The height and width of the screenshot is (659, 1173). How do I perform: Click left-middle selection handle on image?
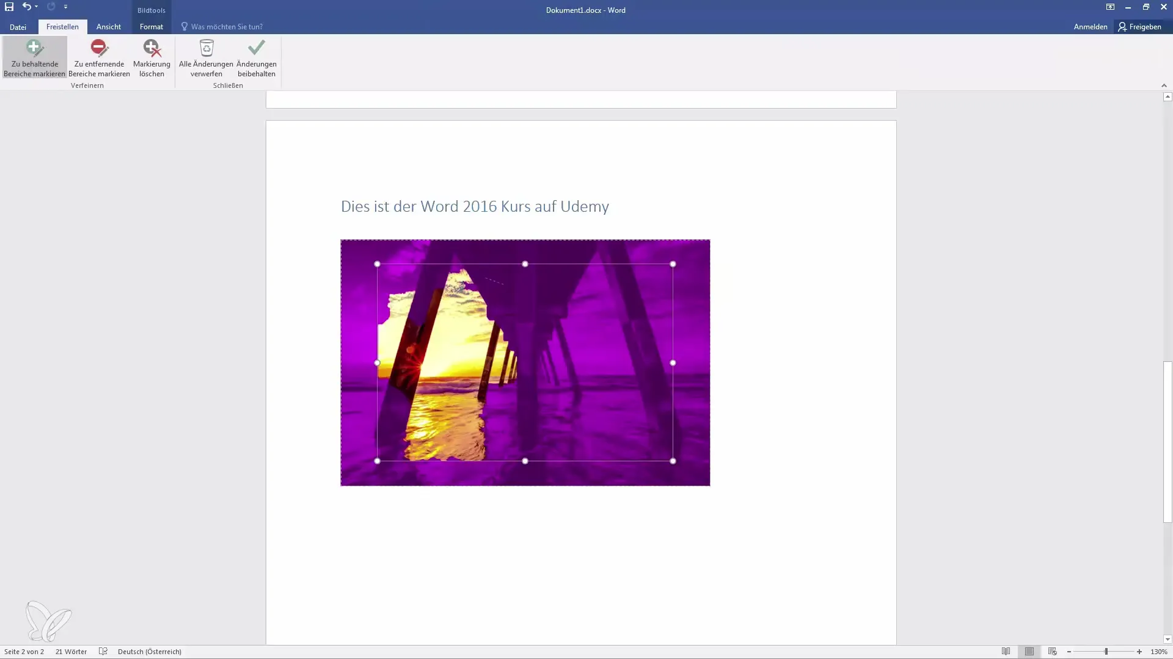[377, 362]
